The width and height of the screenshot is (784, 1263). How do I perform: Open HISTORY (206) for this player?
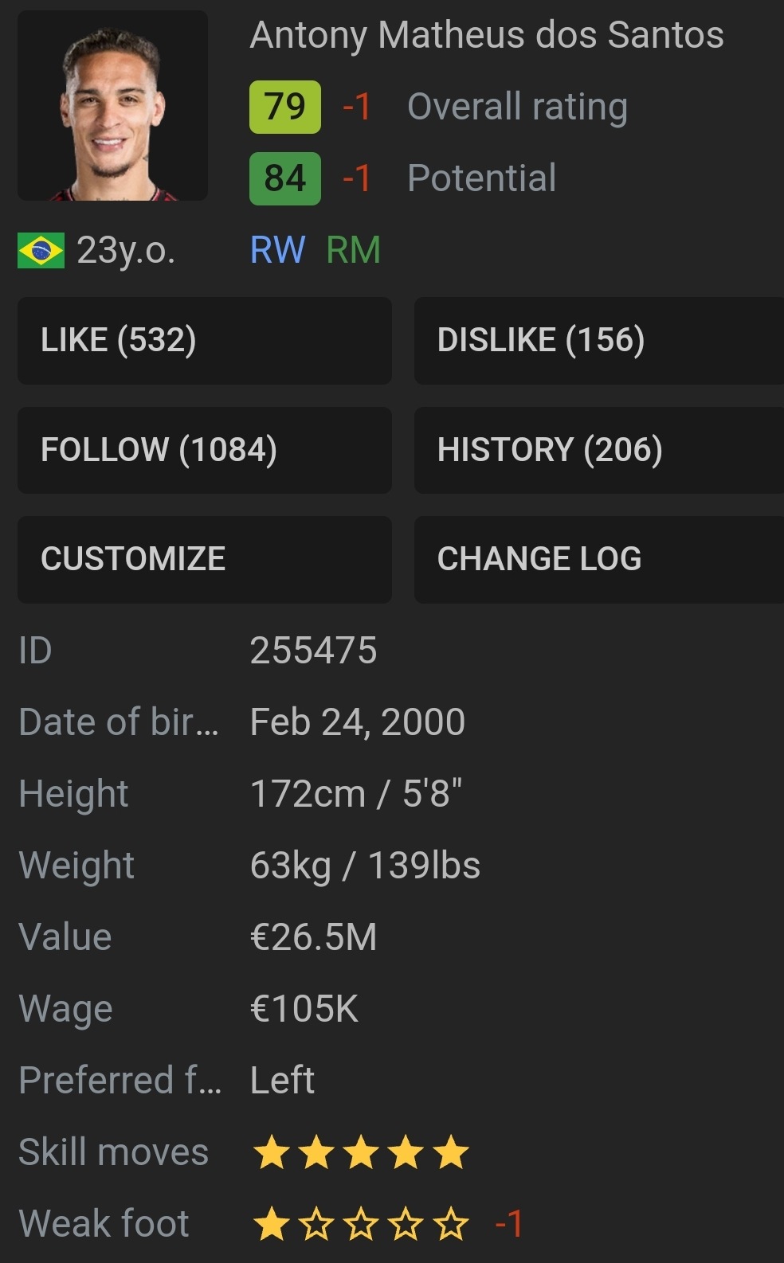click(x=598, y=450)
